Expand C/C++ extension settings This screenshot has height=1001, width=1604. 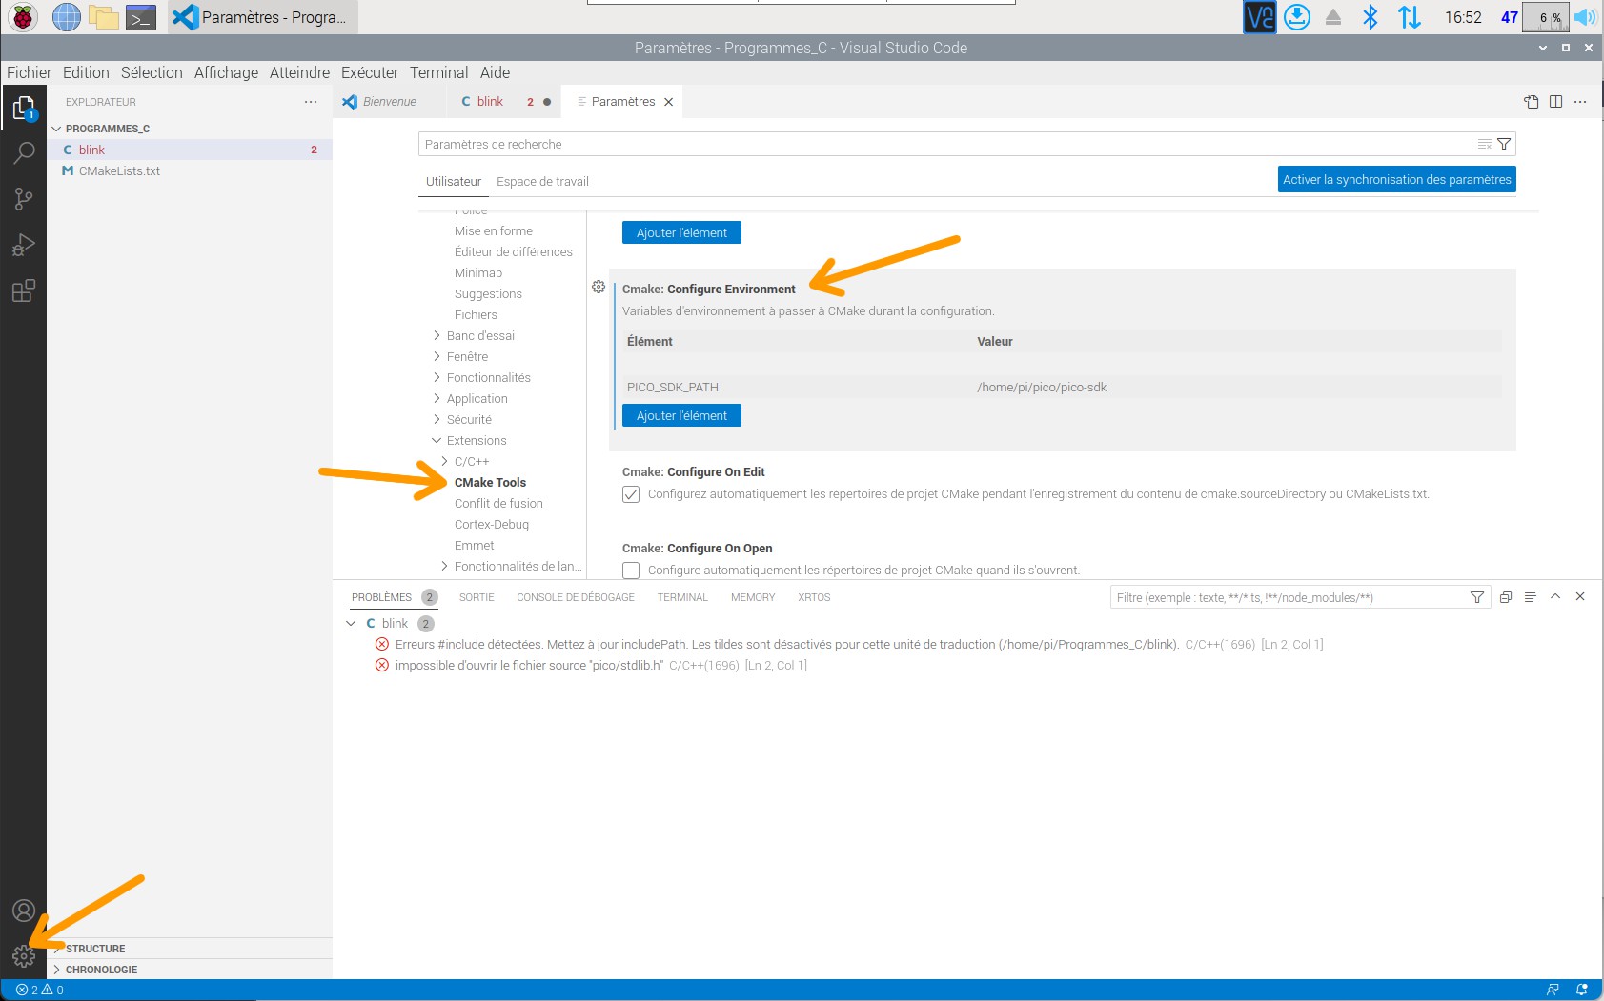click(x=444, y=461)
